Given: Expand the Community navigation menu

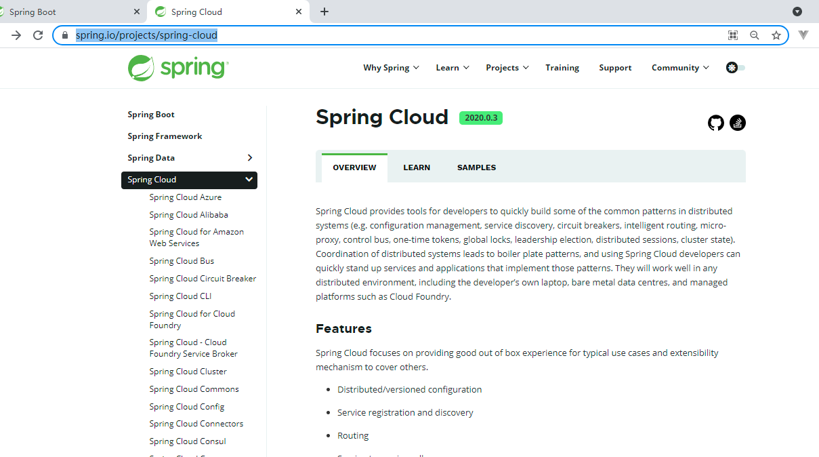Looking at the screenshot, I should click(x=680, y=68).
